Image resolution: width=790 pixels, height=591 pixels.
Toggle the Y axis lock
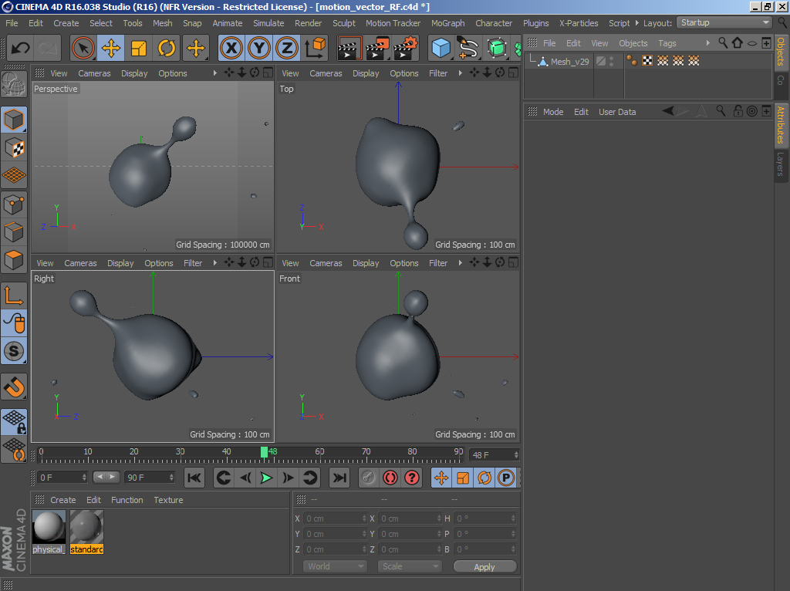point(258,49)
